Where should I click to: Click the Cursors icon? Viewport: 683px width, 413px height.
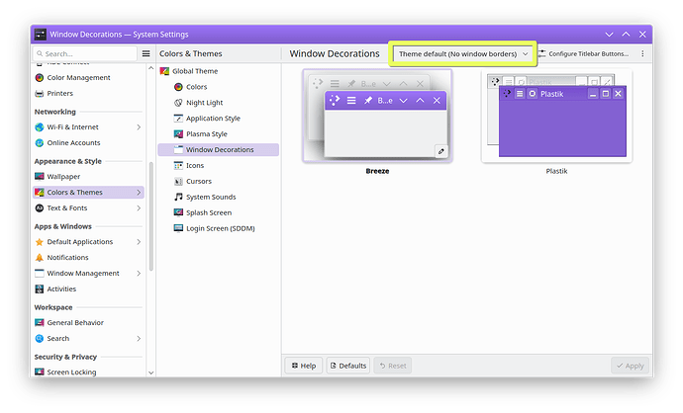[178, 181]
